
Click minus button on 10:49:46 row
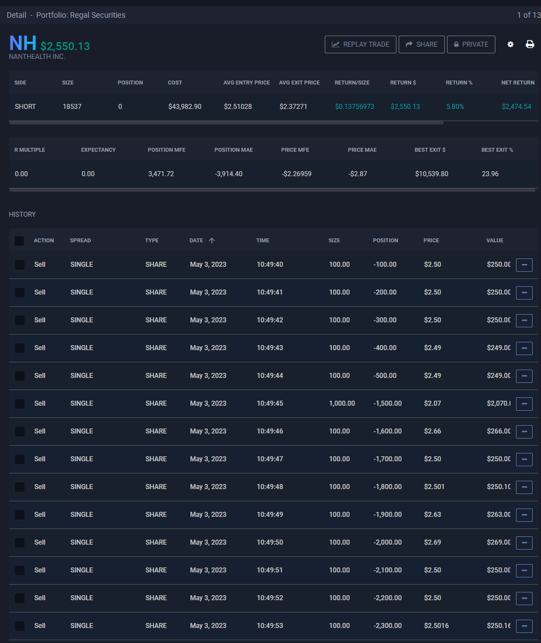click(x=524, y=431)
